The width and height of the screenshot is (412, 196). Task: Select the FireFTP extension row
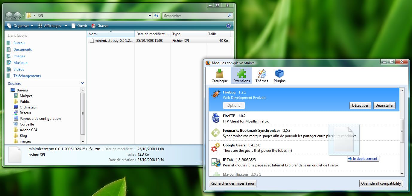coord(304,118)
